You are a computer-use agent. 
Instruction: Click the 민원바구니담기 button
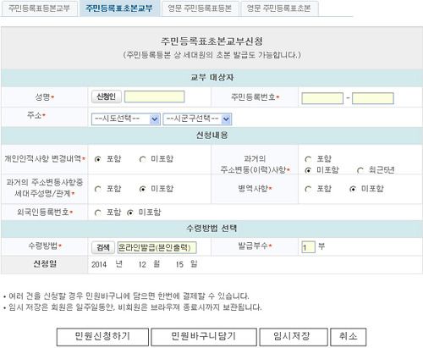[204, 337]
